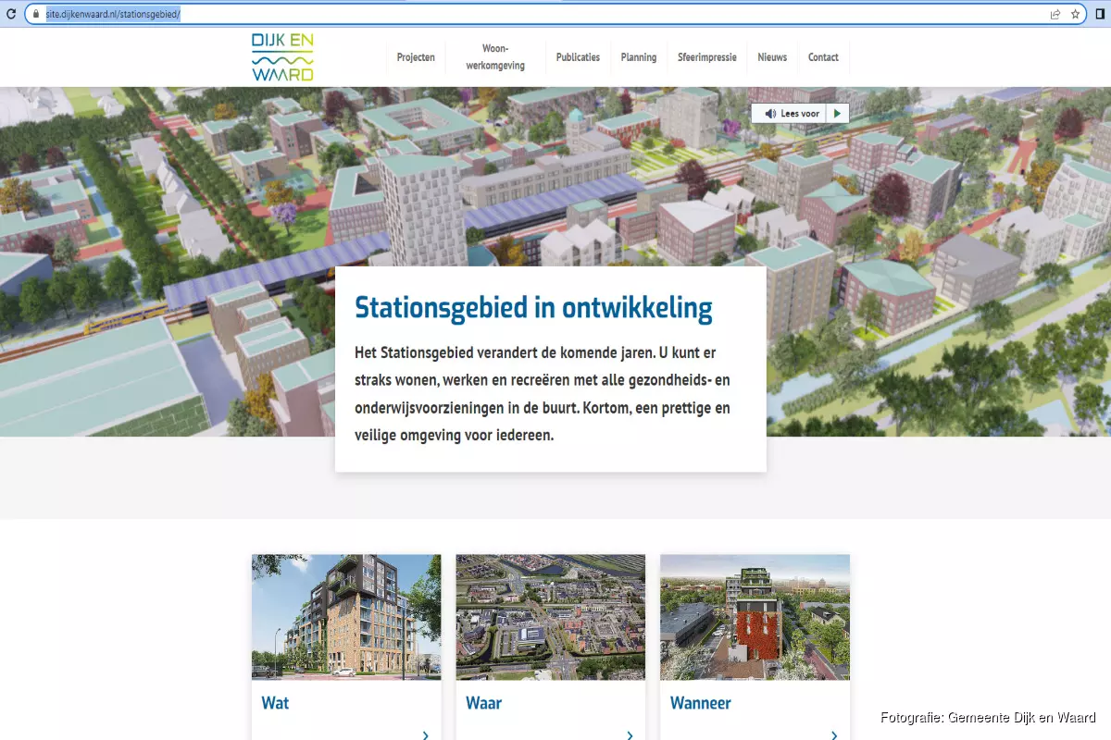
Task: Click the lock icon beside the URL
Action: coord(35,15)
